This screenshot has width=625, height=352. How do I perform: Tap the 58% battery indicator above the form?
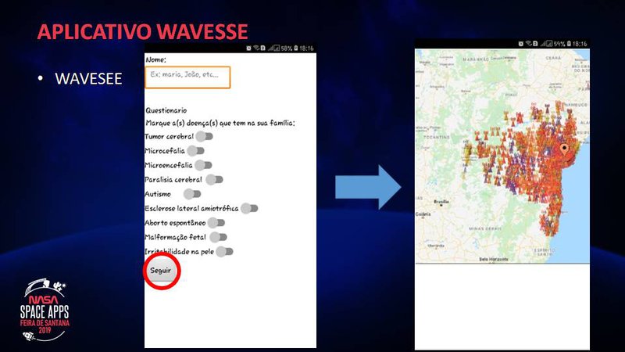(286, 48)
